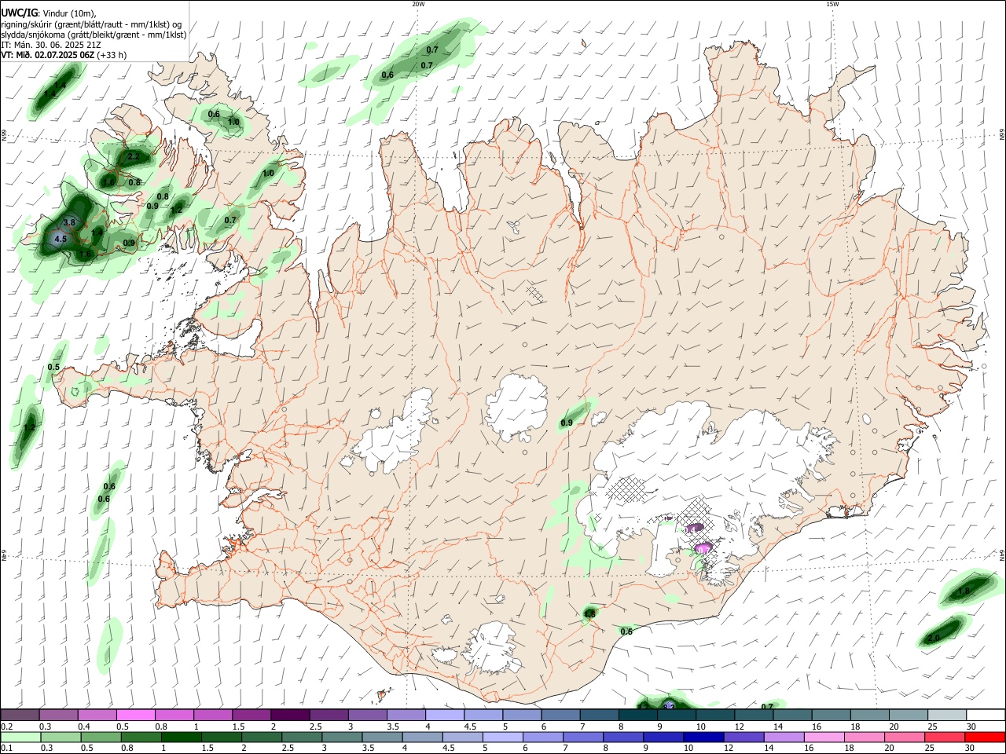This screenshot has width=1006, height=754.
Task: Click the 'rigning/skúrir' rain legend description line
Action: (91, 24)
